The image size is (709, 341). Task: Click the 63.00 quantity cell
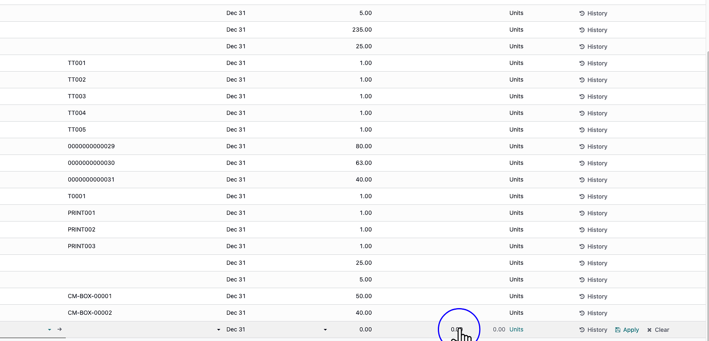click(x=363, y=163)
